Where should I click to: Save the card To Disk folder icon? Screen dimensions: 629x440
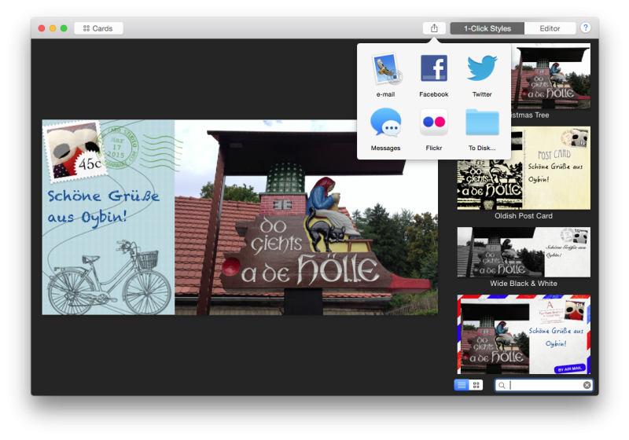pyautogui.click(x=482, y=123)
